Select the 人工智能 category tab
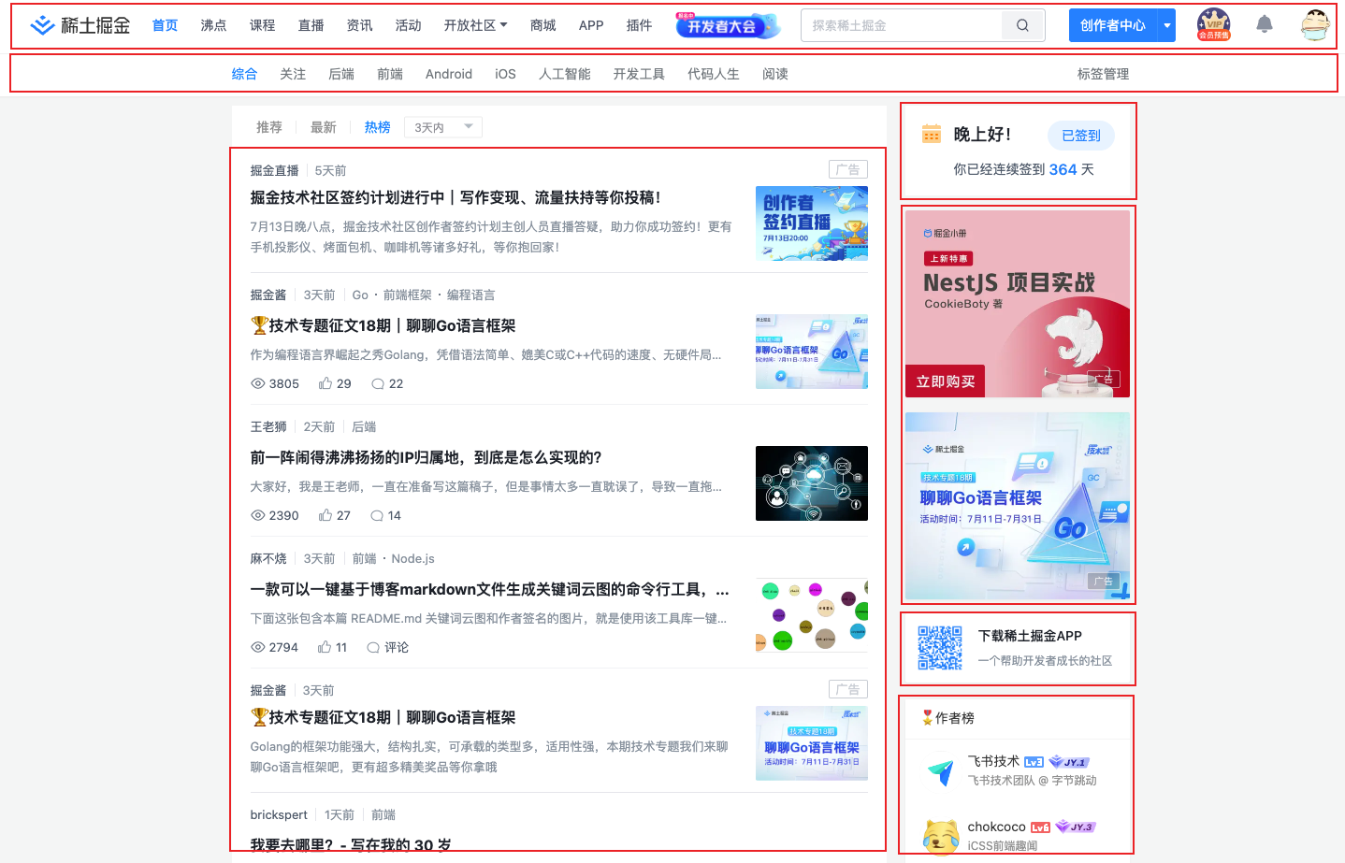 (x=565, y=74)
